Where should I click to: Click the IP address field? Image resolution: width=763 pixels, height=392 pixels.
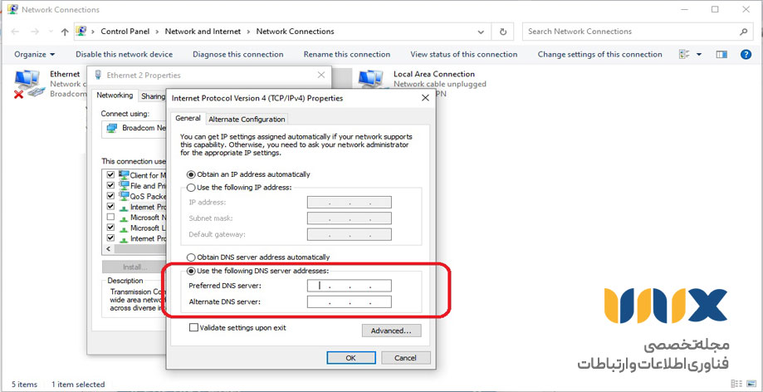click(x=349, y=202)
